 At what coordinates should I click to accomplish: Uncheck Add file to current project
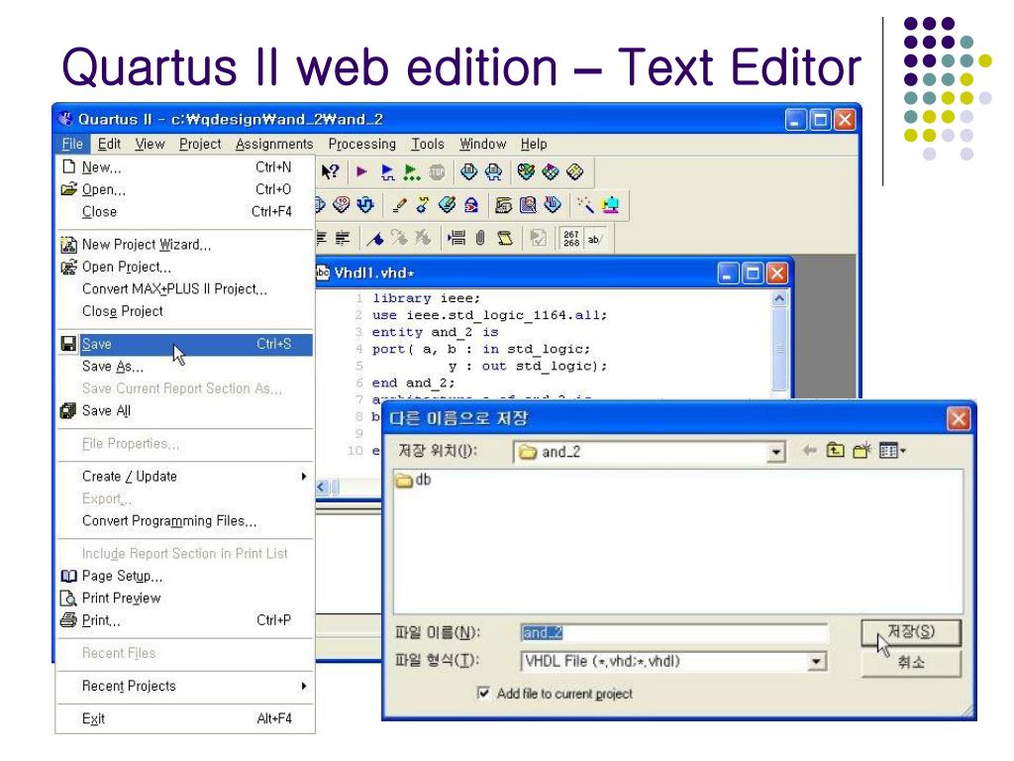click(x=483, y=693)
